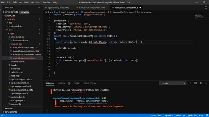This screenshot has width=209, height=117.
Task: Open the File menu
Action: (x=3, y=2)
